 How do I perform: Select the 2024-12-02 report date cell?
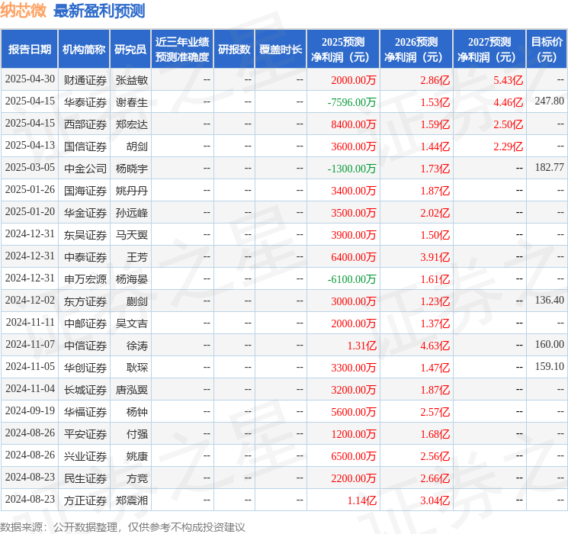30,300
